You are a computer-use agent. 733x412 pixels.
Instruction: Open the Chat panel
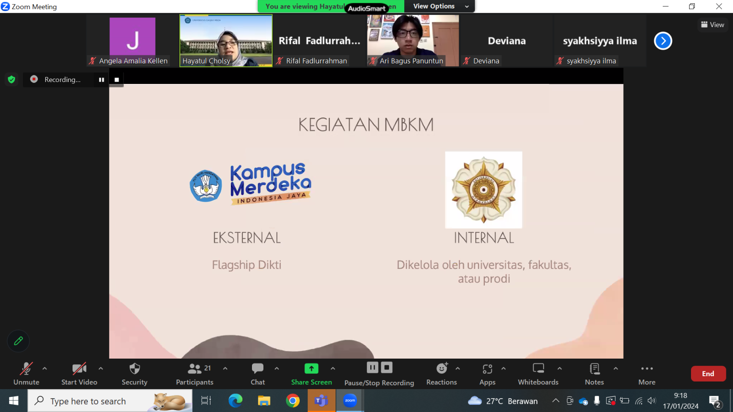(258, 374)
